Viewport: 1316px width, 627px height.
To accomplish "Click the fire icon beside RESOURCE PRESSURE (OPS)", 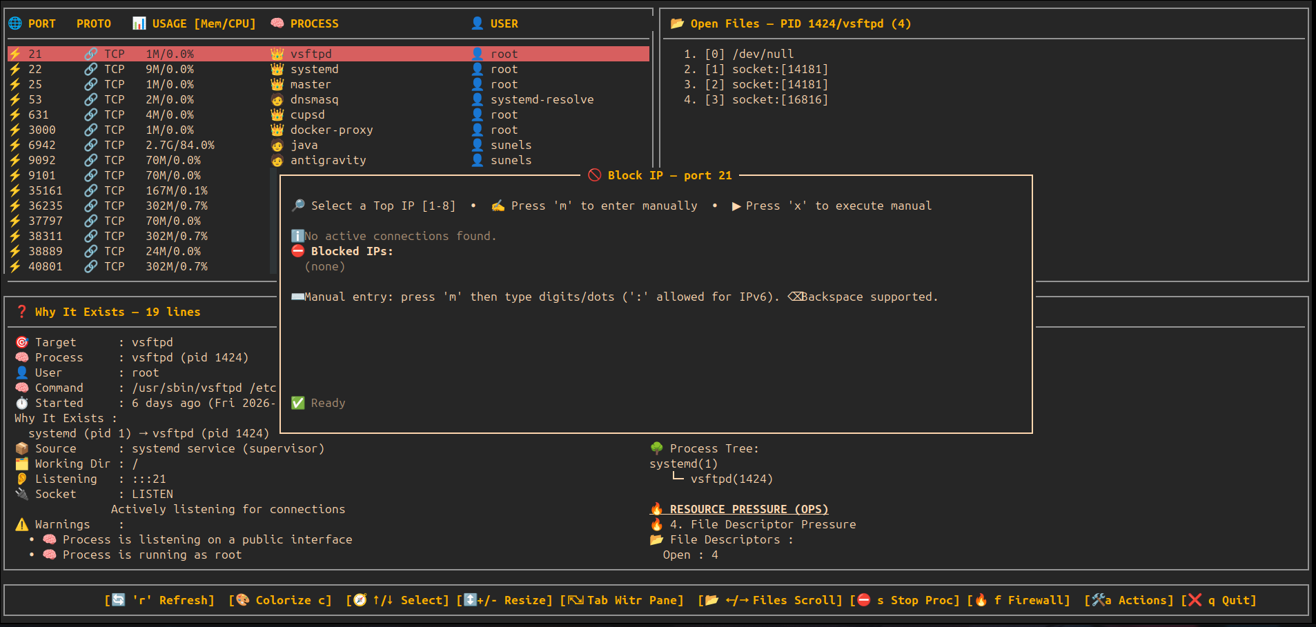I will pos(656,509).
